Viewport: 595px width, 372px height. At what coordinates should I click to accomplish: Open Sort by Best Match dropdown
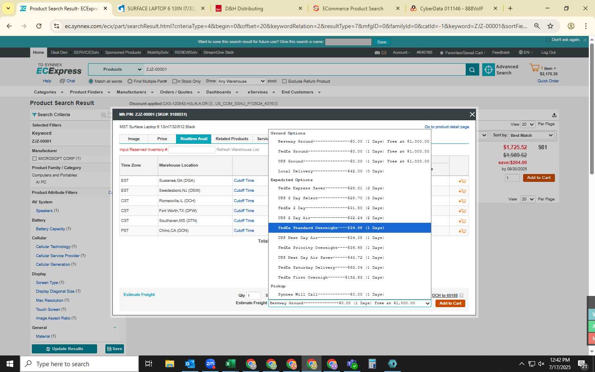tap(531, 136)
